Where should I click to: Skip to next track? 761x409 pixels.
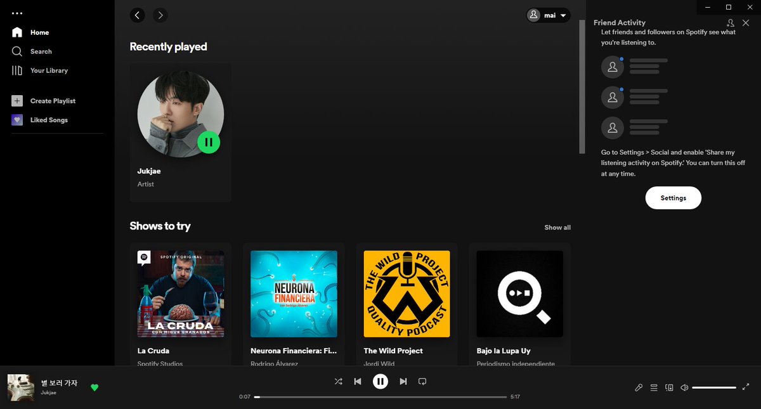tap(403, 381)
